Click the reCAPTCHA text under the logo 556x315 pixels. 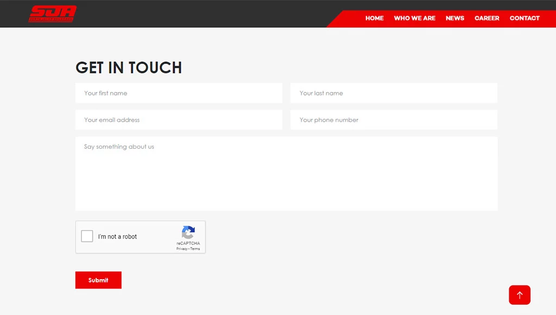(188, 243)
